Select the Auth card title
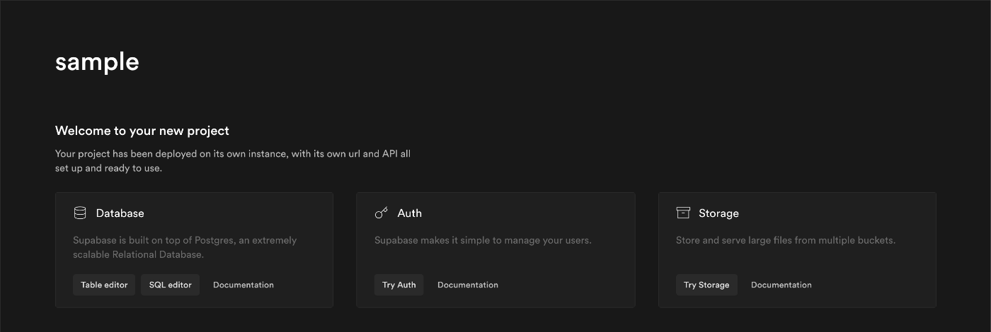Viewport: 991px width, 332px height. point(410,213)
